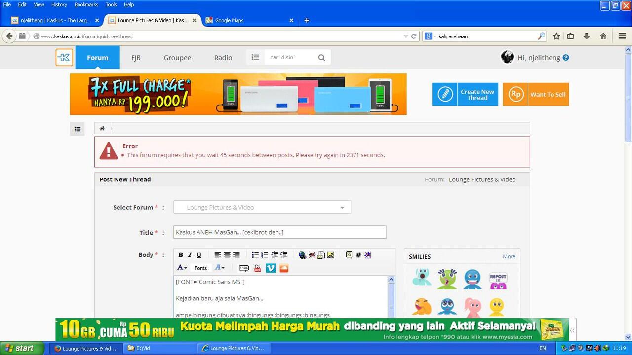Open the Edit menu
This screenshot has height=355, width=632.
22,4
